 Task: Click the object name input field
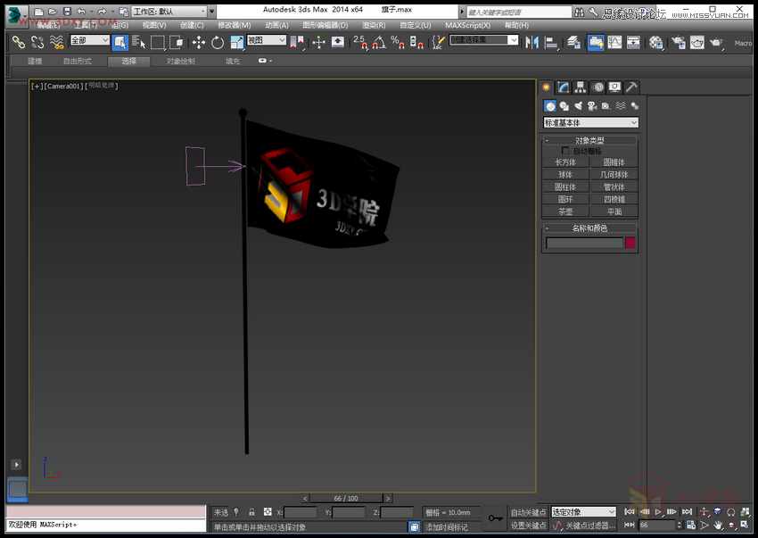coord(585,242)
